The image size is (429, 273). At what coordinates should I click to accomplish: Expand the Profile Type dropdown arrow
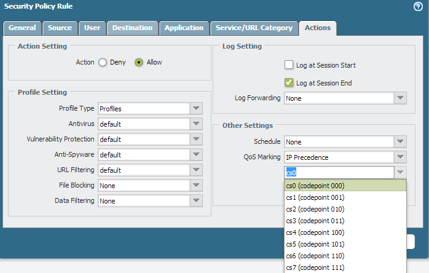[x=196, y=108]
